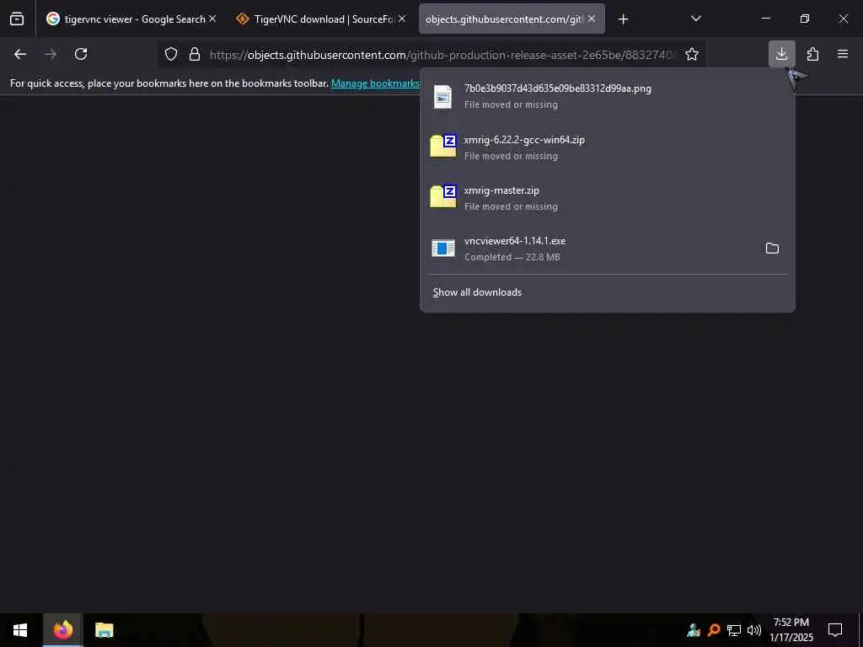Go back one page
This screenshot has width=863, height=647.
tap(20, 54)
